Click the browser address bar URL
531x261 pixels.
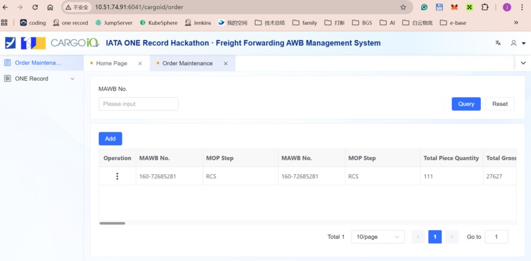pos(139,7)
